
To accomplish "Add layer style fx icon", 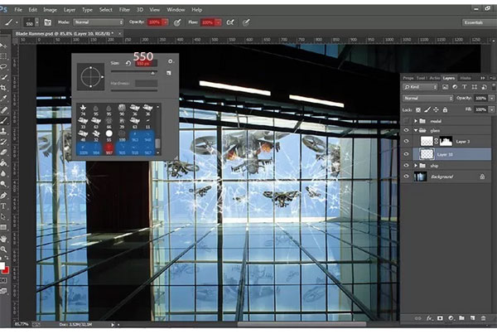I will (x=429, y=317).
